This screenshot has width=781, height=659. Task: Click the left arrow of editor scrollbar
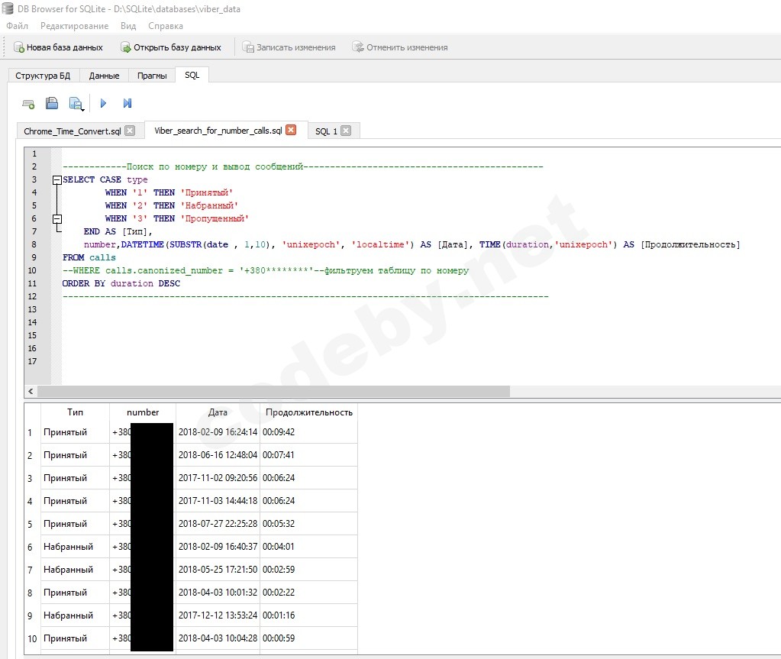point(31,392)
